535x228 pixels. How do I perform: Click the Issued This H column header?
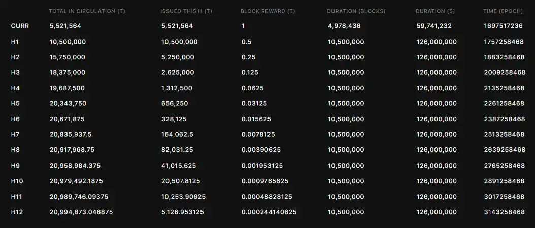pyautogui.click(x=186, y=11)
